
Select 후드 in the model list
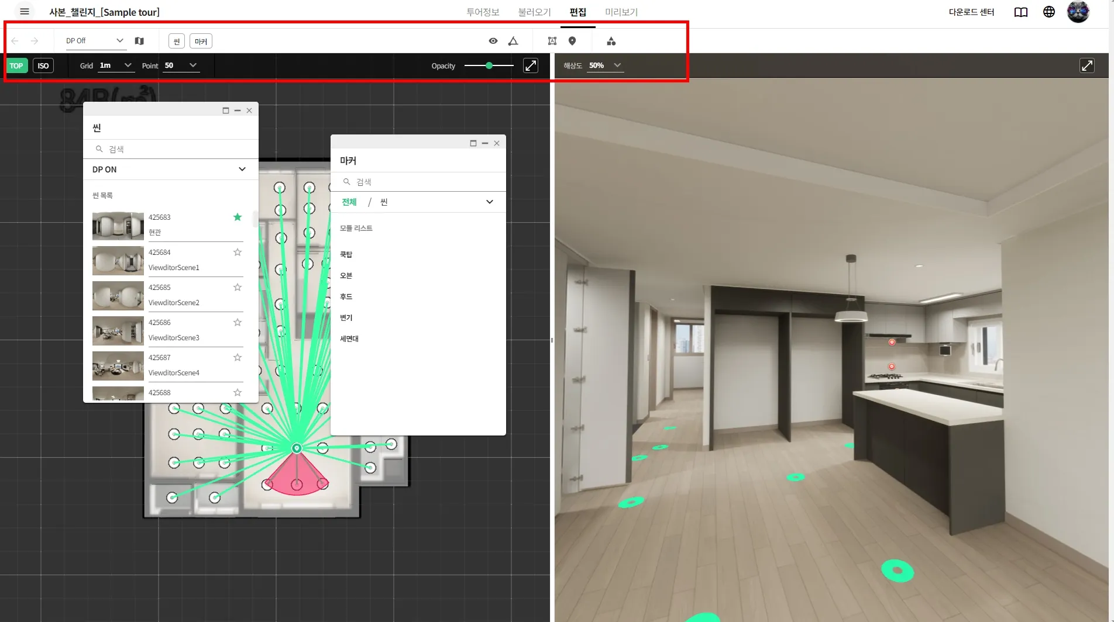(346, 297)
